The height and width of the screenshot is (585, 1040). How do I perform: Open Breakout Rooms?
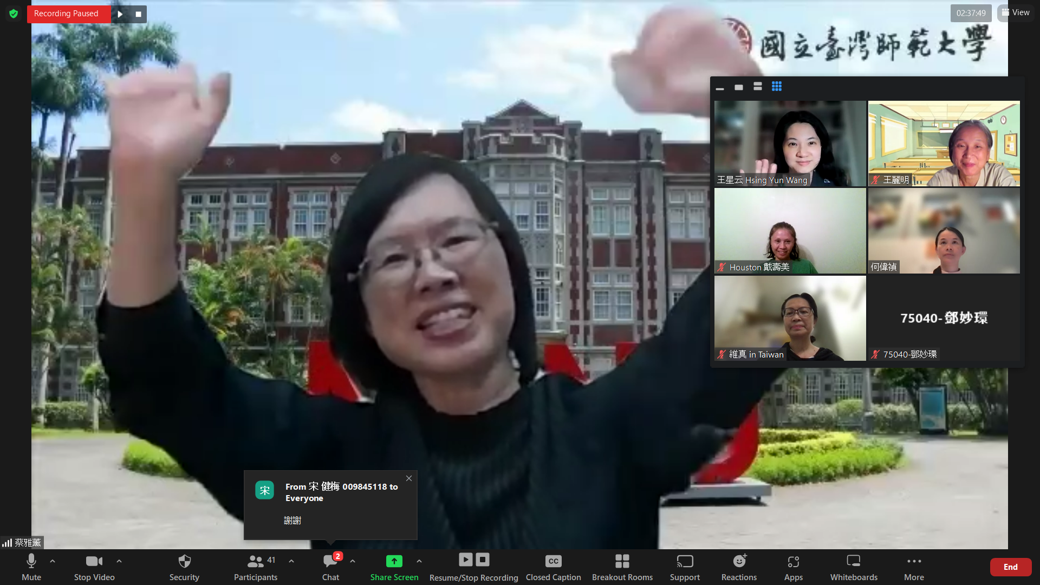(x=622, y=566)
